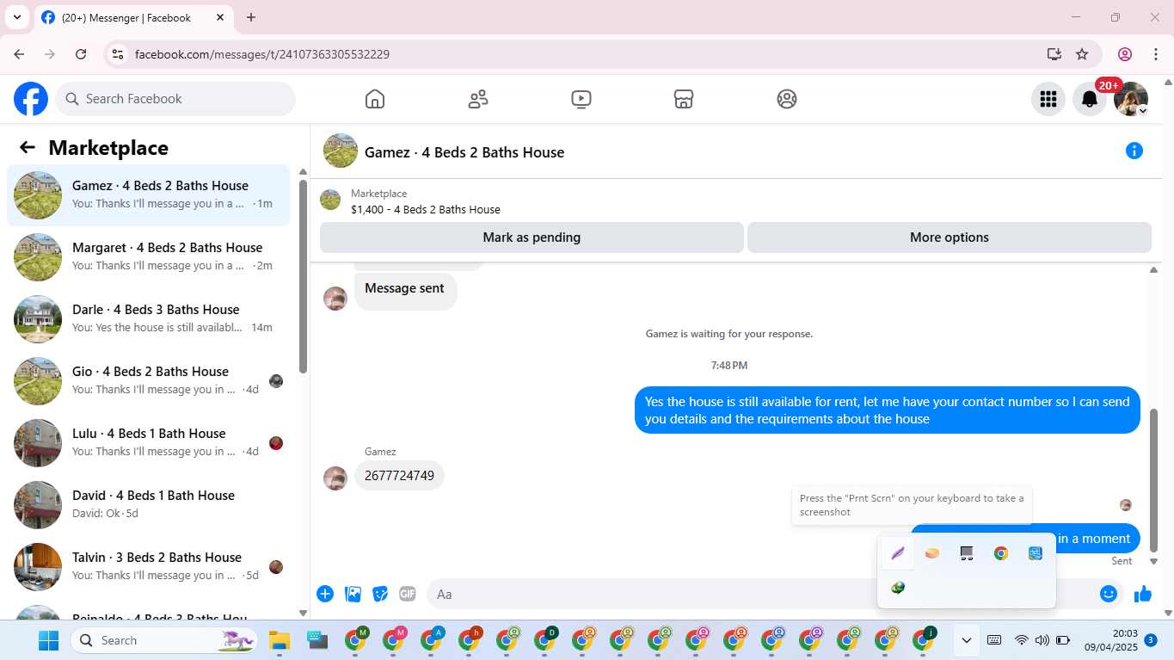Open the Groups icon in top navigation
The image size is (1174, 660).
(x=787, y=99)
